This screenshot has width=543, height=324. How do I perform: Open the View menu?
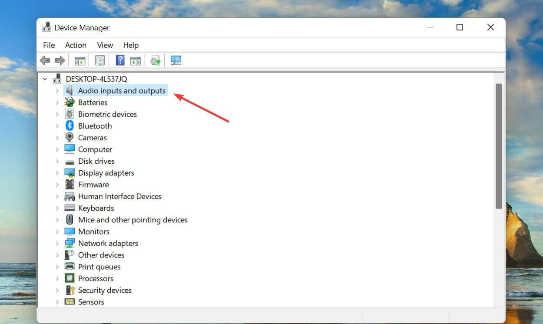tap(105, 45)
